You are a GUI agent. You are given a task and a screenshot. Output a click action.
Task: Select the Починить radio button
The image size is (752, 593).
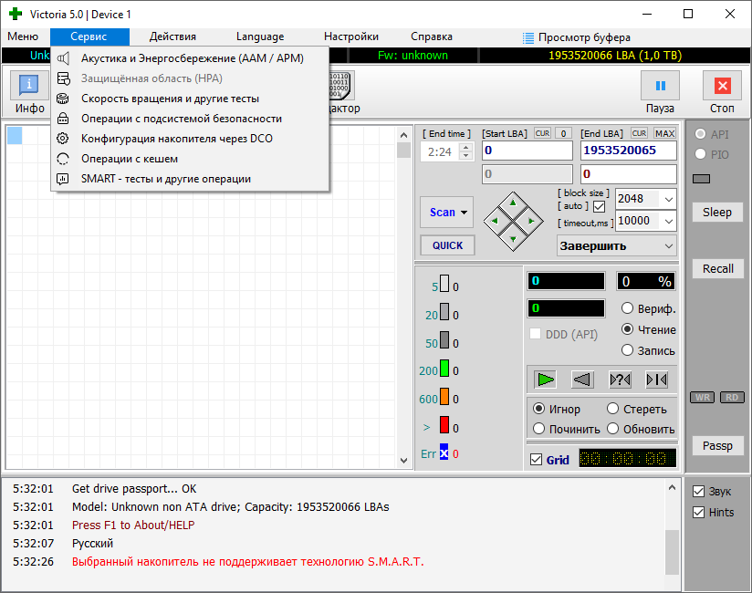point(538,429)
